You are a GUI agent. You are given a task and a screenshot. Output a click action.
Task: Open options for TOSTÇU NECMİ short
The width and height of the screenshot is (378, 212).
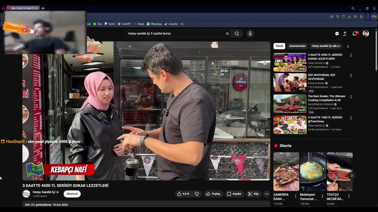click(x=349, y=196)
